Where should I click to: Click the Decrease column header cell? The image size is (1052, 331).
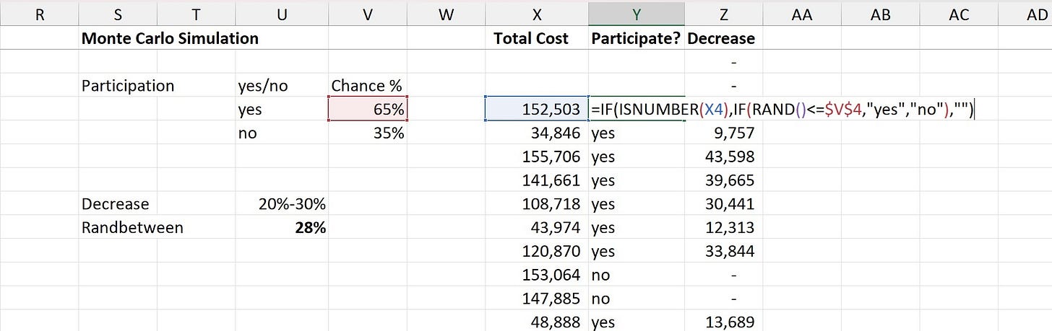[724, 38]
